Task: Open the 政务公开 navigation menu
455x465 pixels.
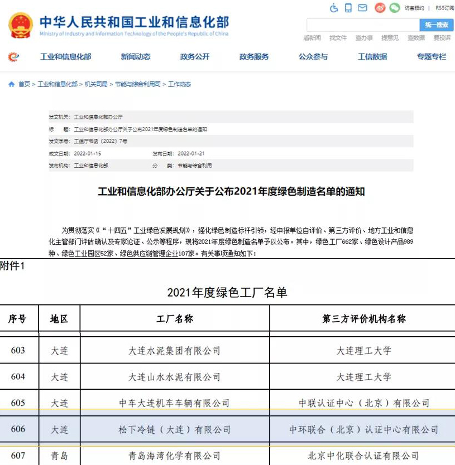Action: (195, 57)
